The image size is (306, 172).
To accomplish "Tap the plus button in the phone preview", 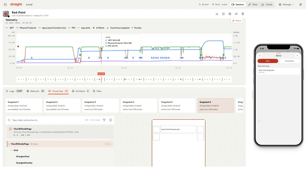I will pos(297,56).
